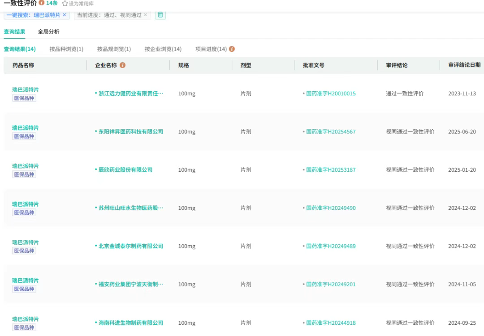Open approval number 国药准字H20244918
This screenshot has width=484, height=336.
331,323
